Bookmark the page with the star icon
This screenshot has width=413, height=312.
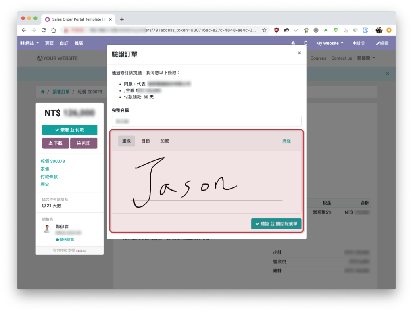(x=264, y=30)
